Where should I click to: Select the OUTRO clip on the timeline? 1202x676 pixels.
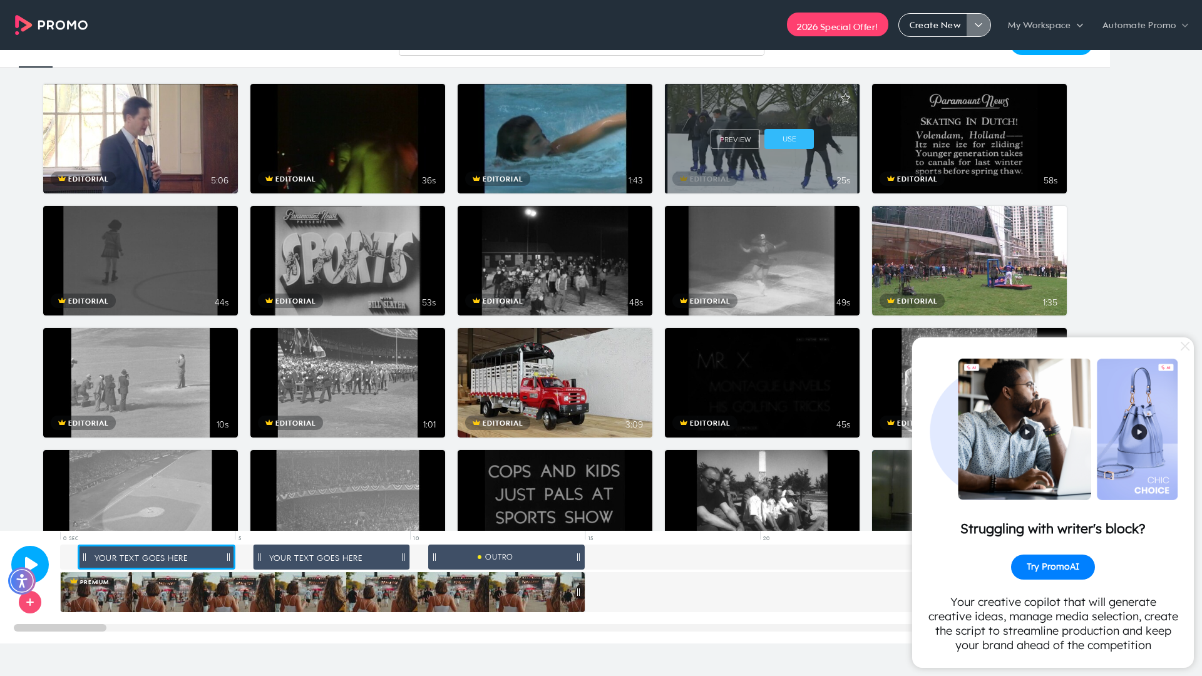pyautogui.click(x=506, y=557)
